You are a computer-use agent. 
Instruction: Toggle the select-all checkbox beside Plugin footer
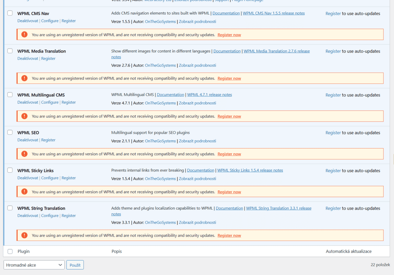10,251
